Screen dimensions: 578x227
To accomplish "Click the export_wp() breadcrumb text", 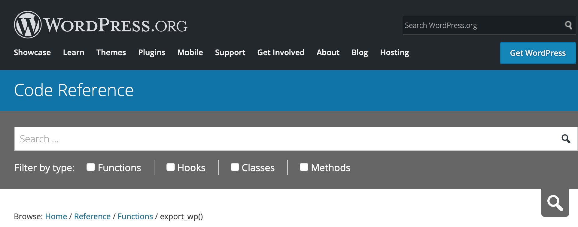I will (181, 216).
